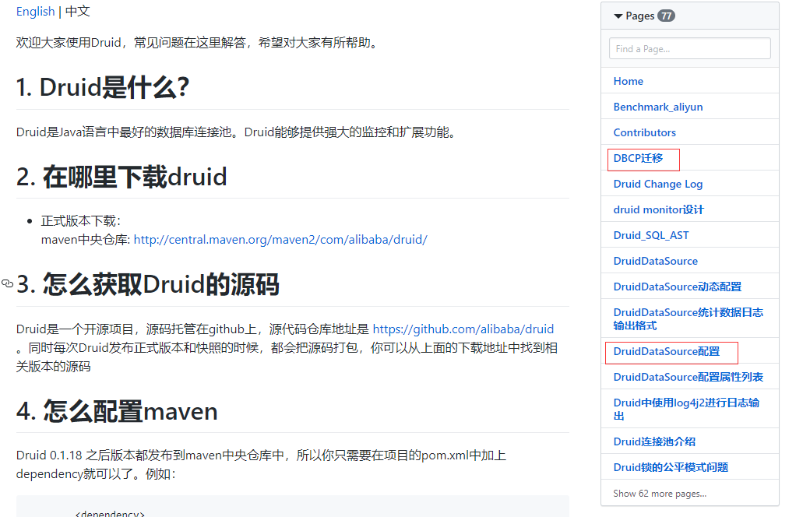Image resolution: width=810 pixels, height=517 pixels.
Task: Click the 77 pages count badge
Action: point(666,16)
